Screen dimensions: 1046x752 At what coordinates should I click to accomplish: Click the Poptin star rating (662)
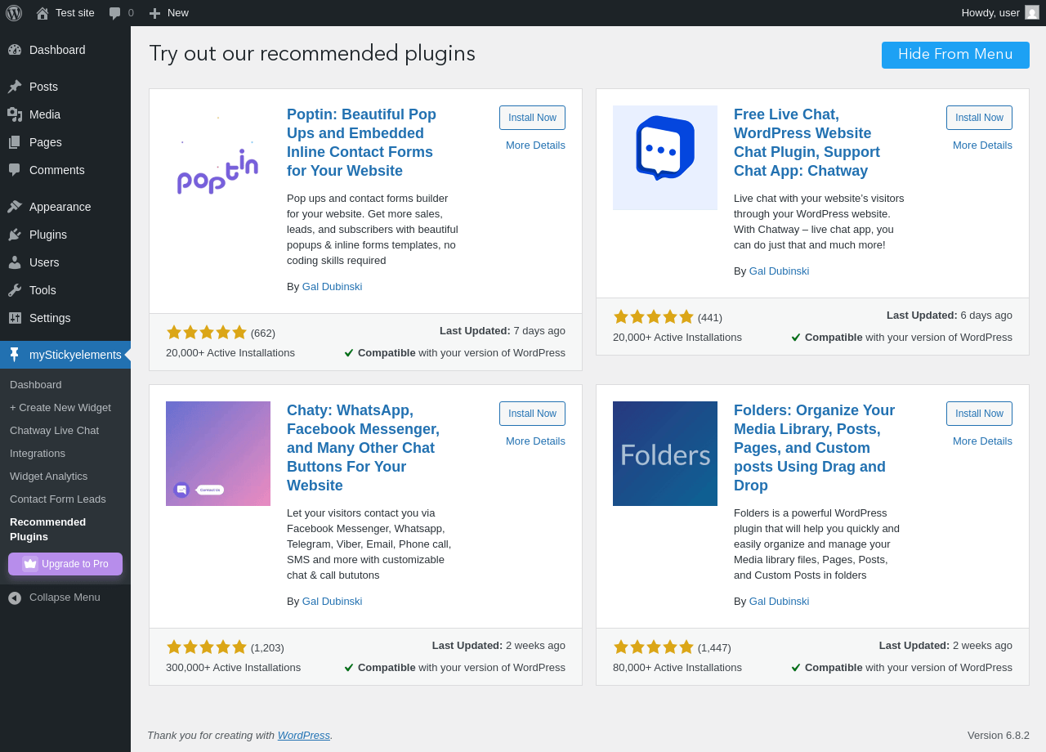[x=221, y=333]
